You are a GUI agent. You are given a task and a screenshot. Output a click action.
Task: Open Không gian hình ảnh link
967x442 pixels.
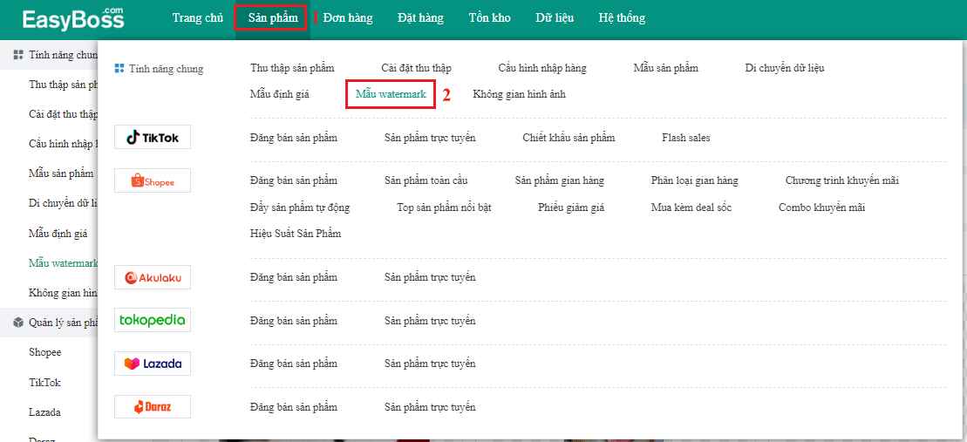point(520,94)
